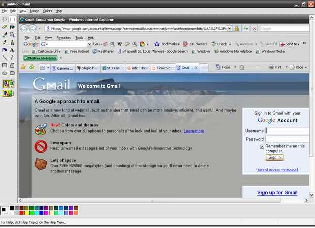Select the rectangular Select tool in Paint
This screenshot has width=315, height=228.
[x=12, y=19]
